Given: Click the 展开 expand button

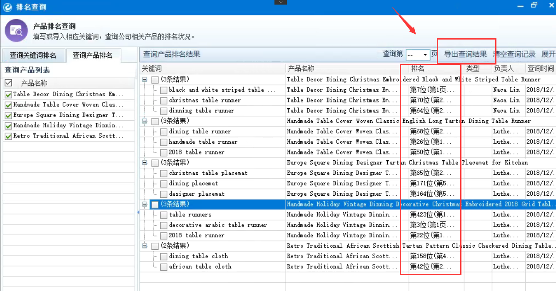Looking at the screenshot, I should point(548,54).
